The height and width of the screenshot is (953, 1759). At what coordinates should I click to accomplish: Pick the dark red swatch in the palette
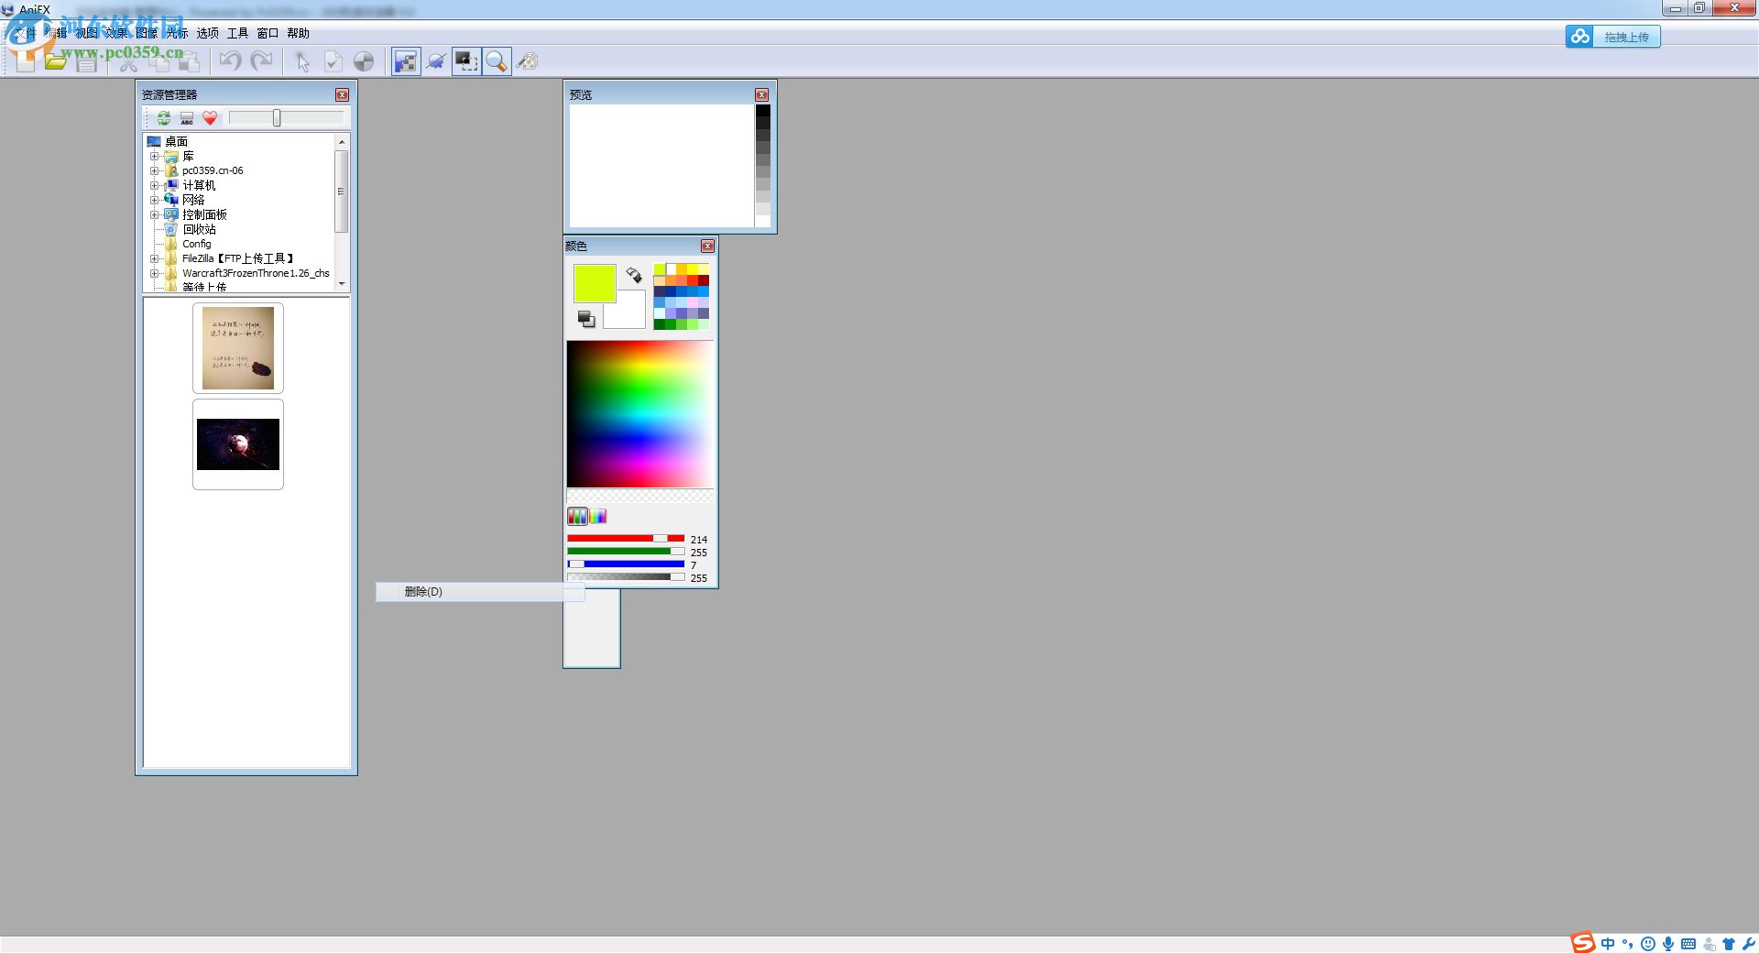(x=704, y=280)
